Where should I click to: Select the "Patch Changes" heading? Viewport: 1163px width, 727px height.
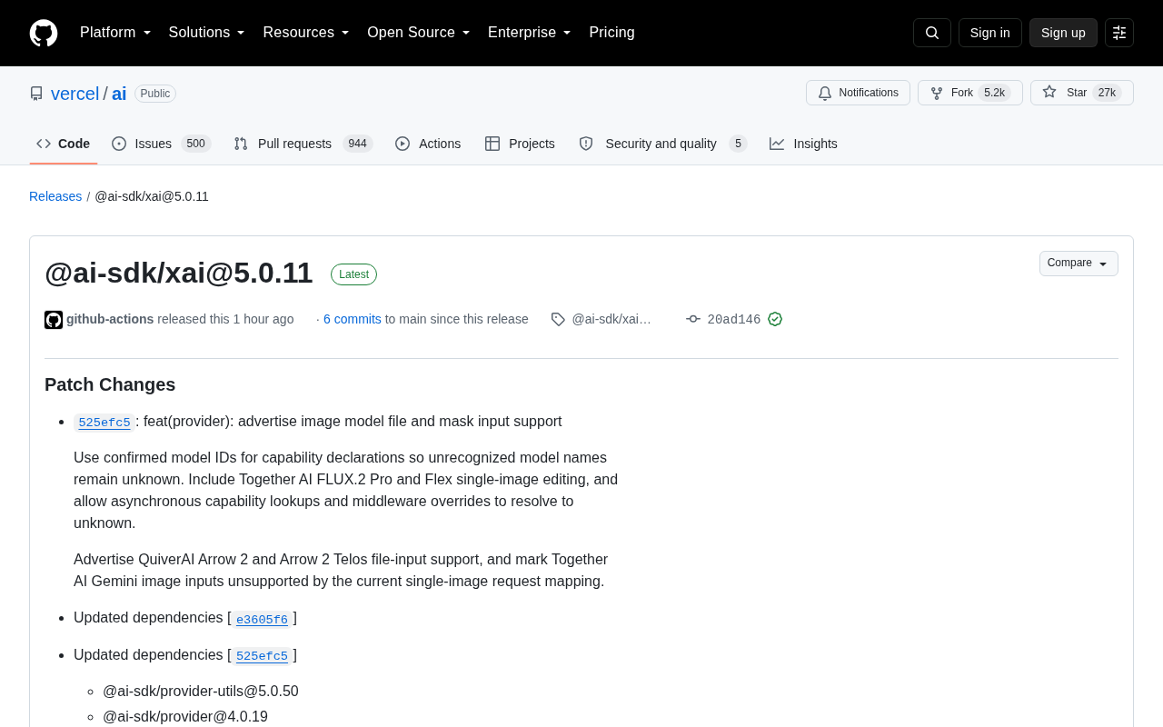(x=110, y=384)
